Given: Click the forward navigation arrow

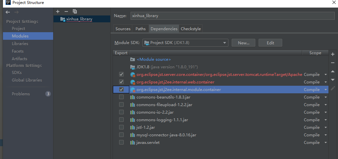Looking at the screenshot, I should (16, 12).
